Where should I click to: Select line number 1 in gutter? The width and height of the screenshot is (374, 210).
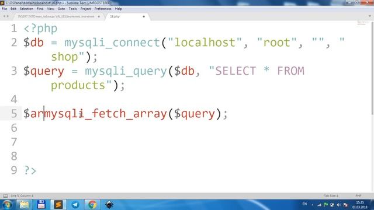[x=14, y=29]
